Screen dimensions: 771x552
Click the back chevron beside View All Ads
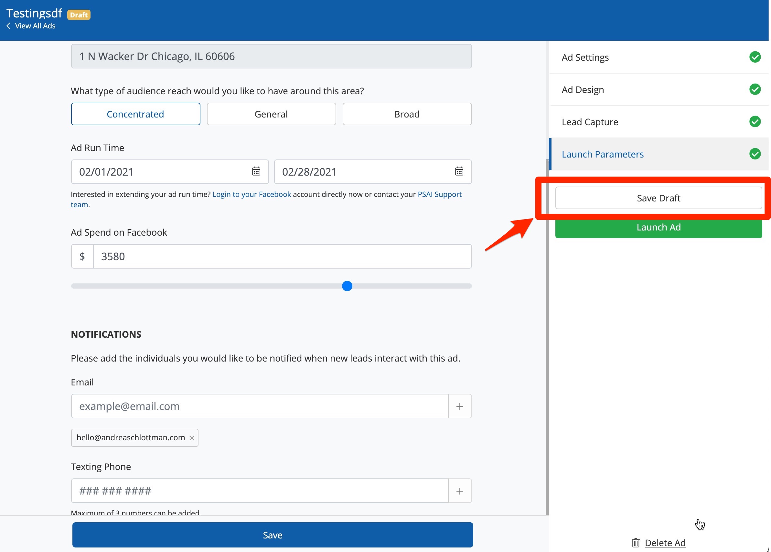pos(8,26)
